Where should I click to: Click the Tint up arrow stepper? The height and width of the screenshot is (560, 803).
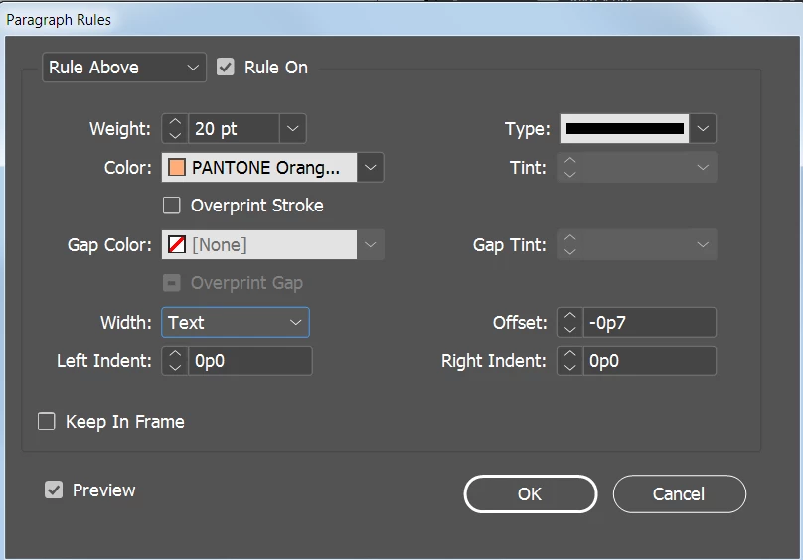[x=570, y=161]
